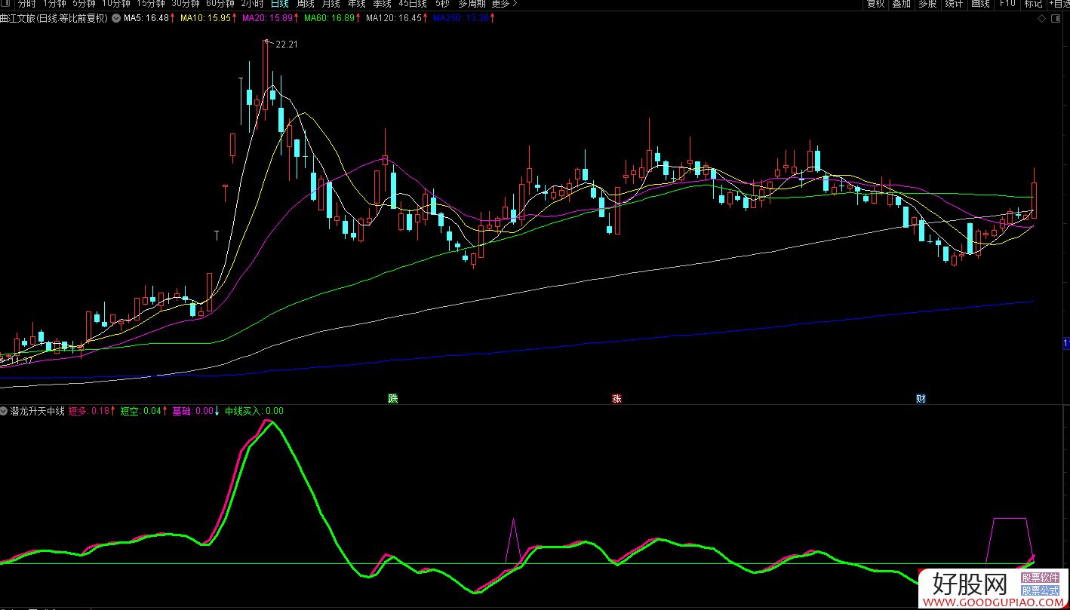Viewport: 1070px width, 610px height.
Task: Click the 跌 event marker
Action: [x=392, y=399]
